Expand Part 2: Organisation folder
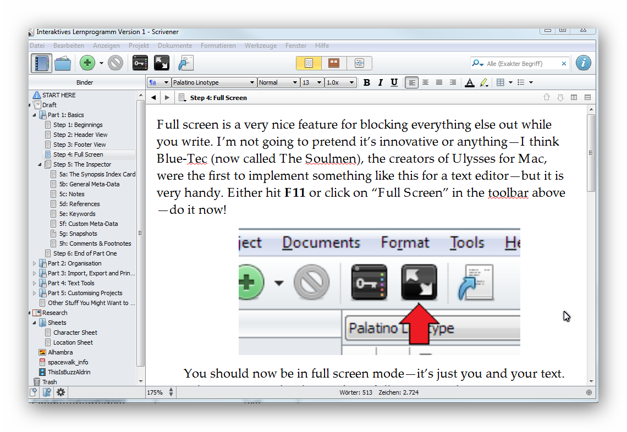Screen dimensions: 627x432 (x=35, y=263)
